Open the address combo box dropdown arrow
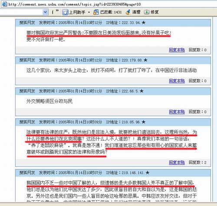 tap(45, 12)
